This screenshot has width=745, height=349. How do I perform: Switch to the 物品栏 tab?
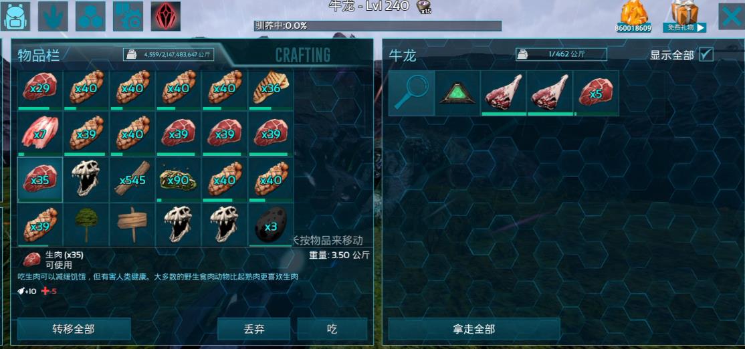pos(39,55)
